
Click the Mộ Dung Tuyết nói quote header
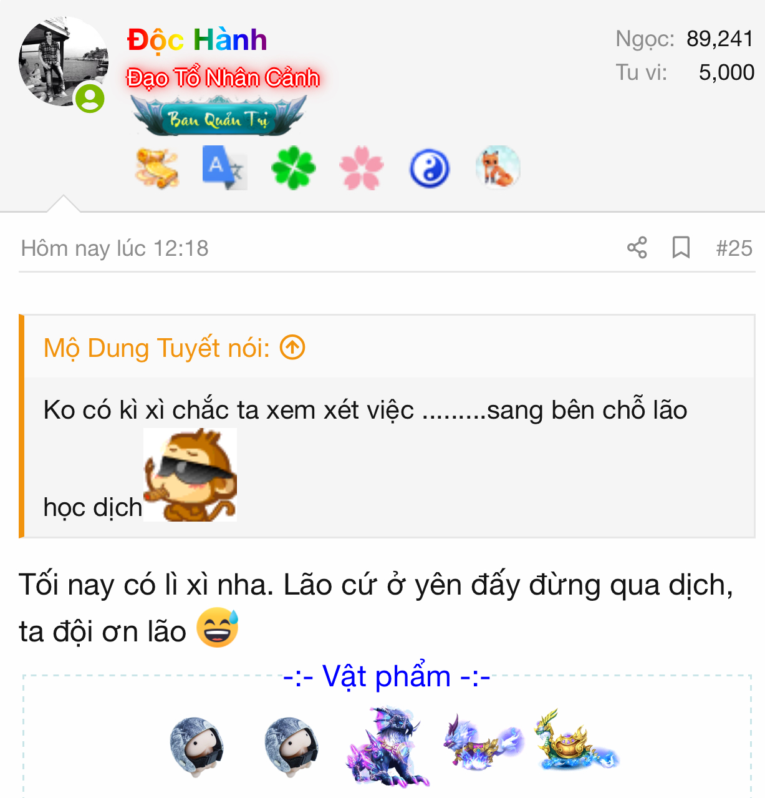pos(156,348)
